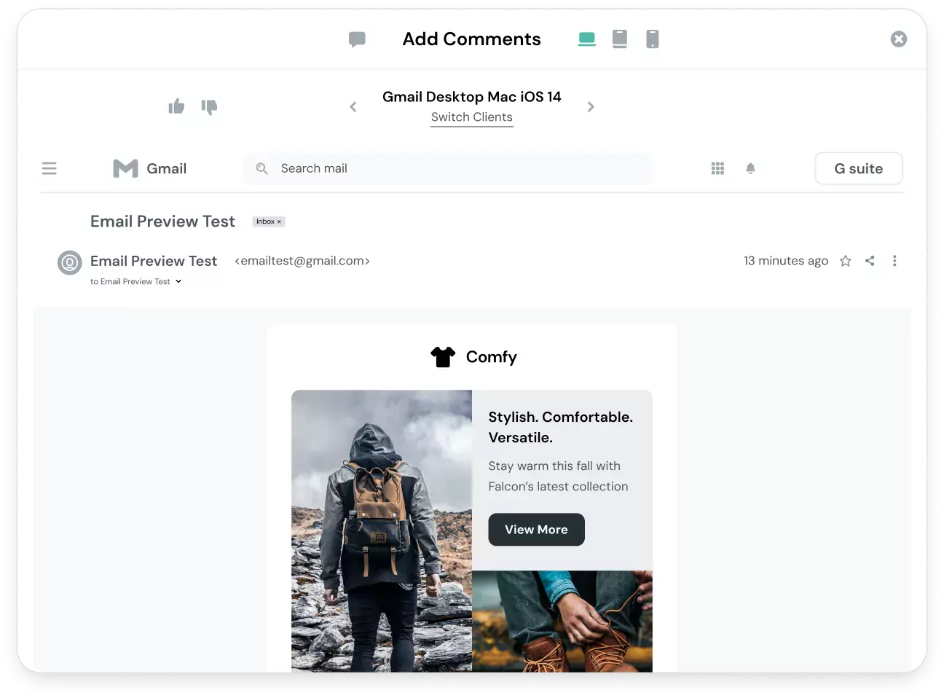This screenshot has height=698, width=944.
Task: Open the Switch Clients link
Action: pyautogui.click(x=471, y=117)
